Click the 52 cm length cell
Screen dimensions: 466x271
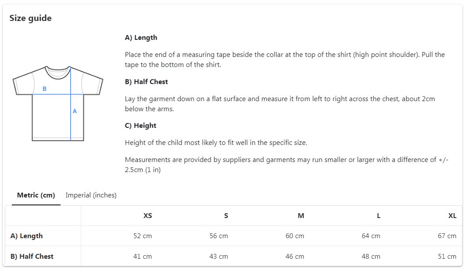[x=142, y=236]
